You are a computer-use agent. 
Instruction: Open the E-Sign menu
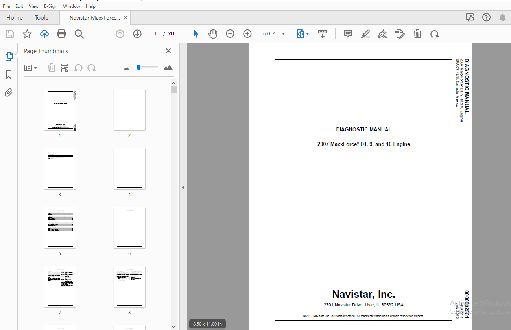click(51, 6)
